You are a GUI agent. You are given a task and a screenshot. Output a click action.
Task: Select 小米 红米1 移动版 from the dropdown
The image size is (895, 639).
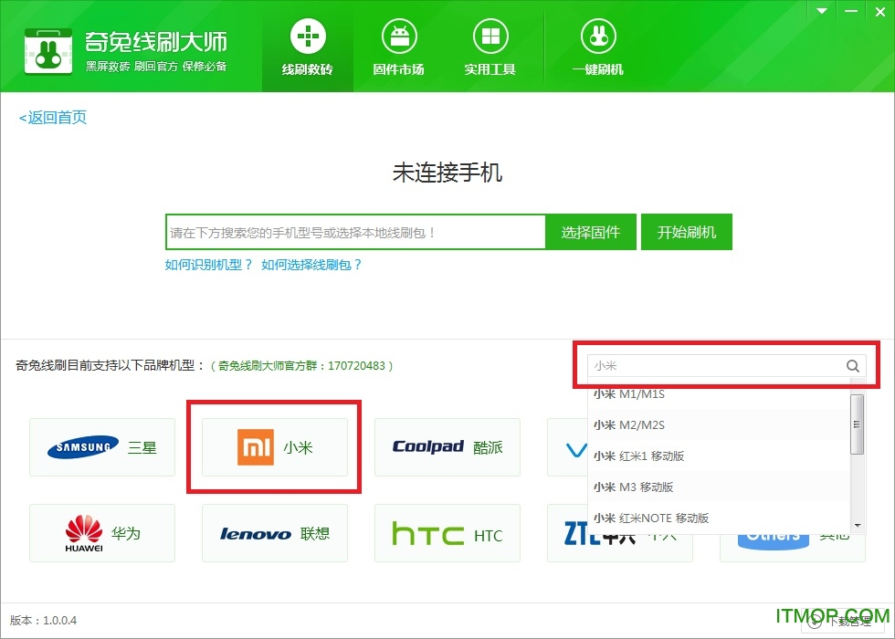coord(719,456)
